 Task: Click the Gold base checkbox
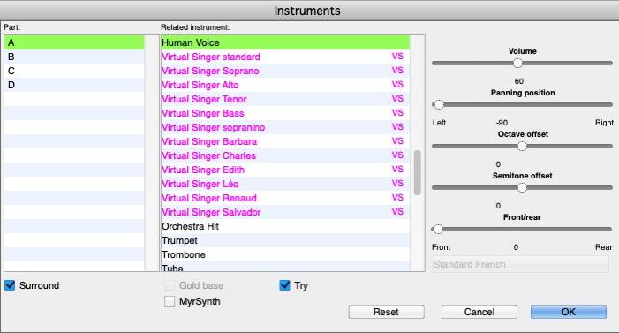(170, 285)
